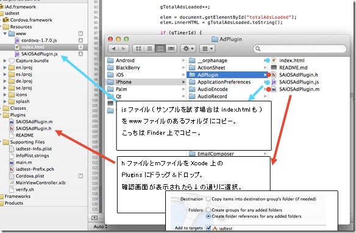Expand the Capture.bundle item
Screen dimensions: 356x233
5,60
